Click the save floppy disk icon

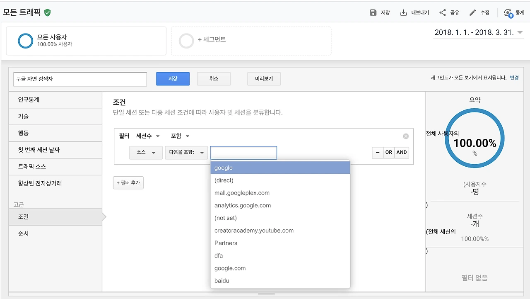[373, 13]
